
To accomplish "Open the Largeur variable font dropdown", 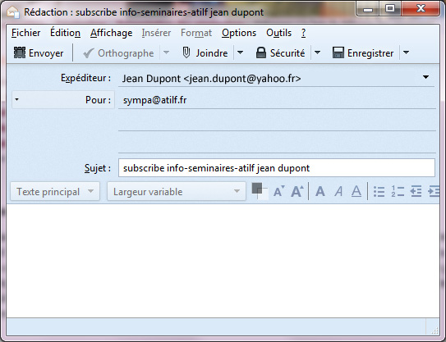I will click(177, 191).
